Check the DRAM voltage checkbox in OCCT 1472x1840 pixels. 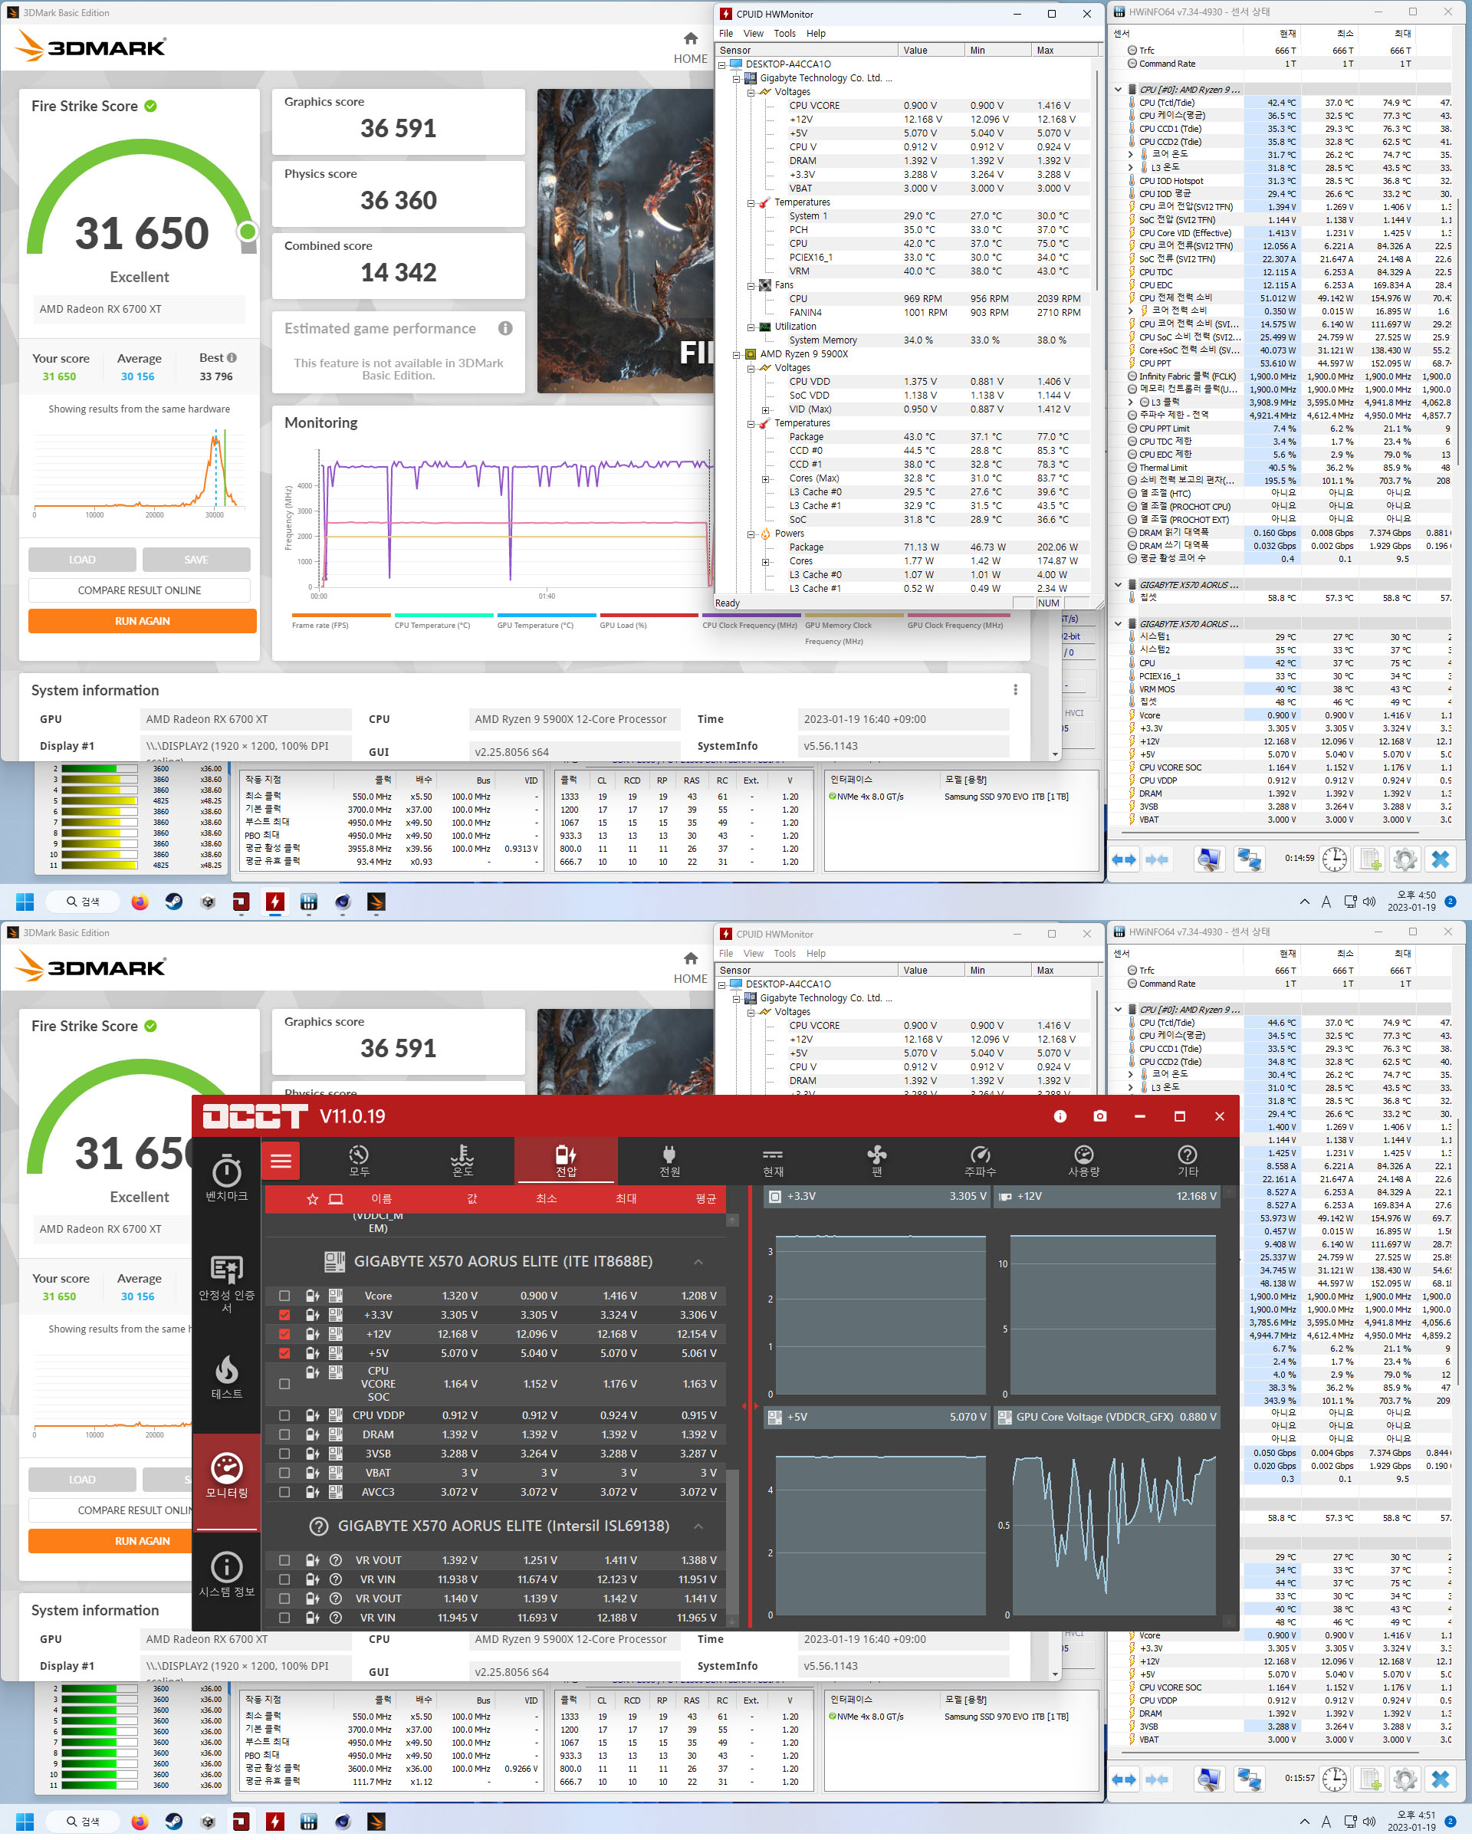(x=285, y=1434)
